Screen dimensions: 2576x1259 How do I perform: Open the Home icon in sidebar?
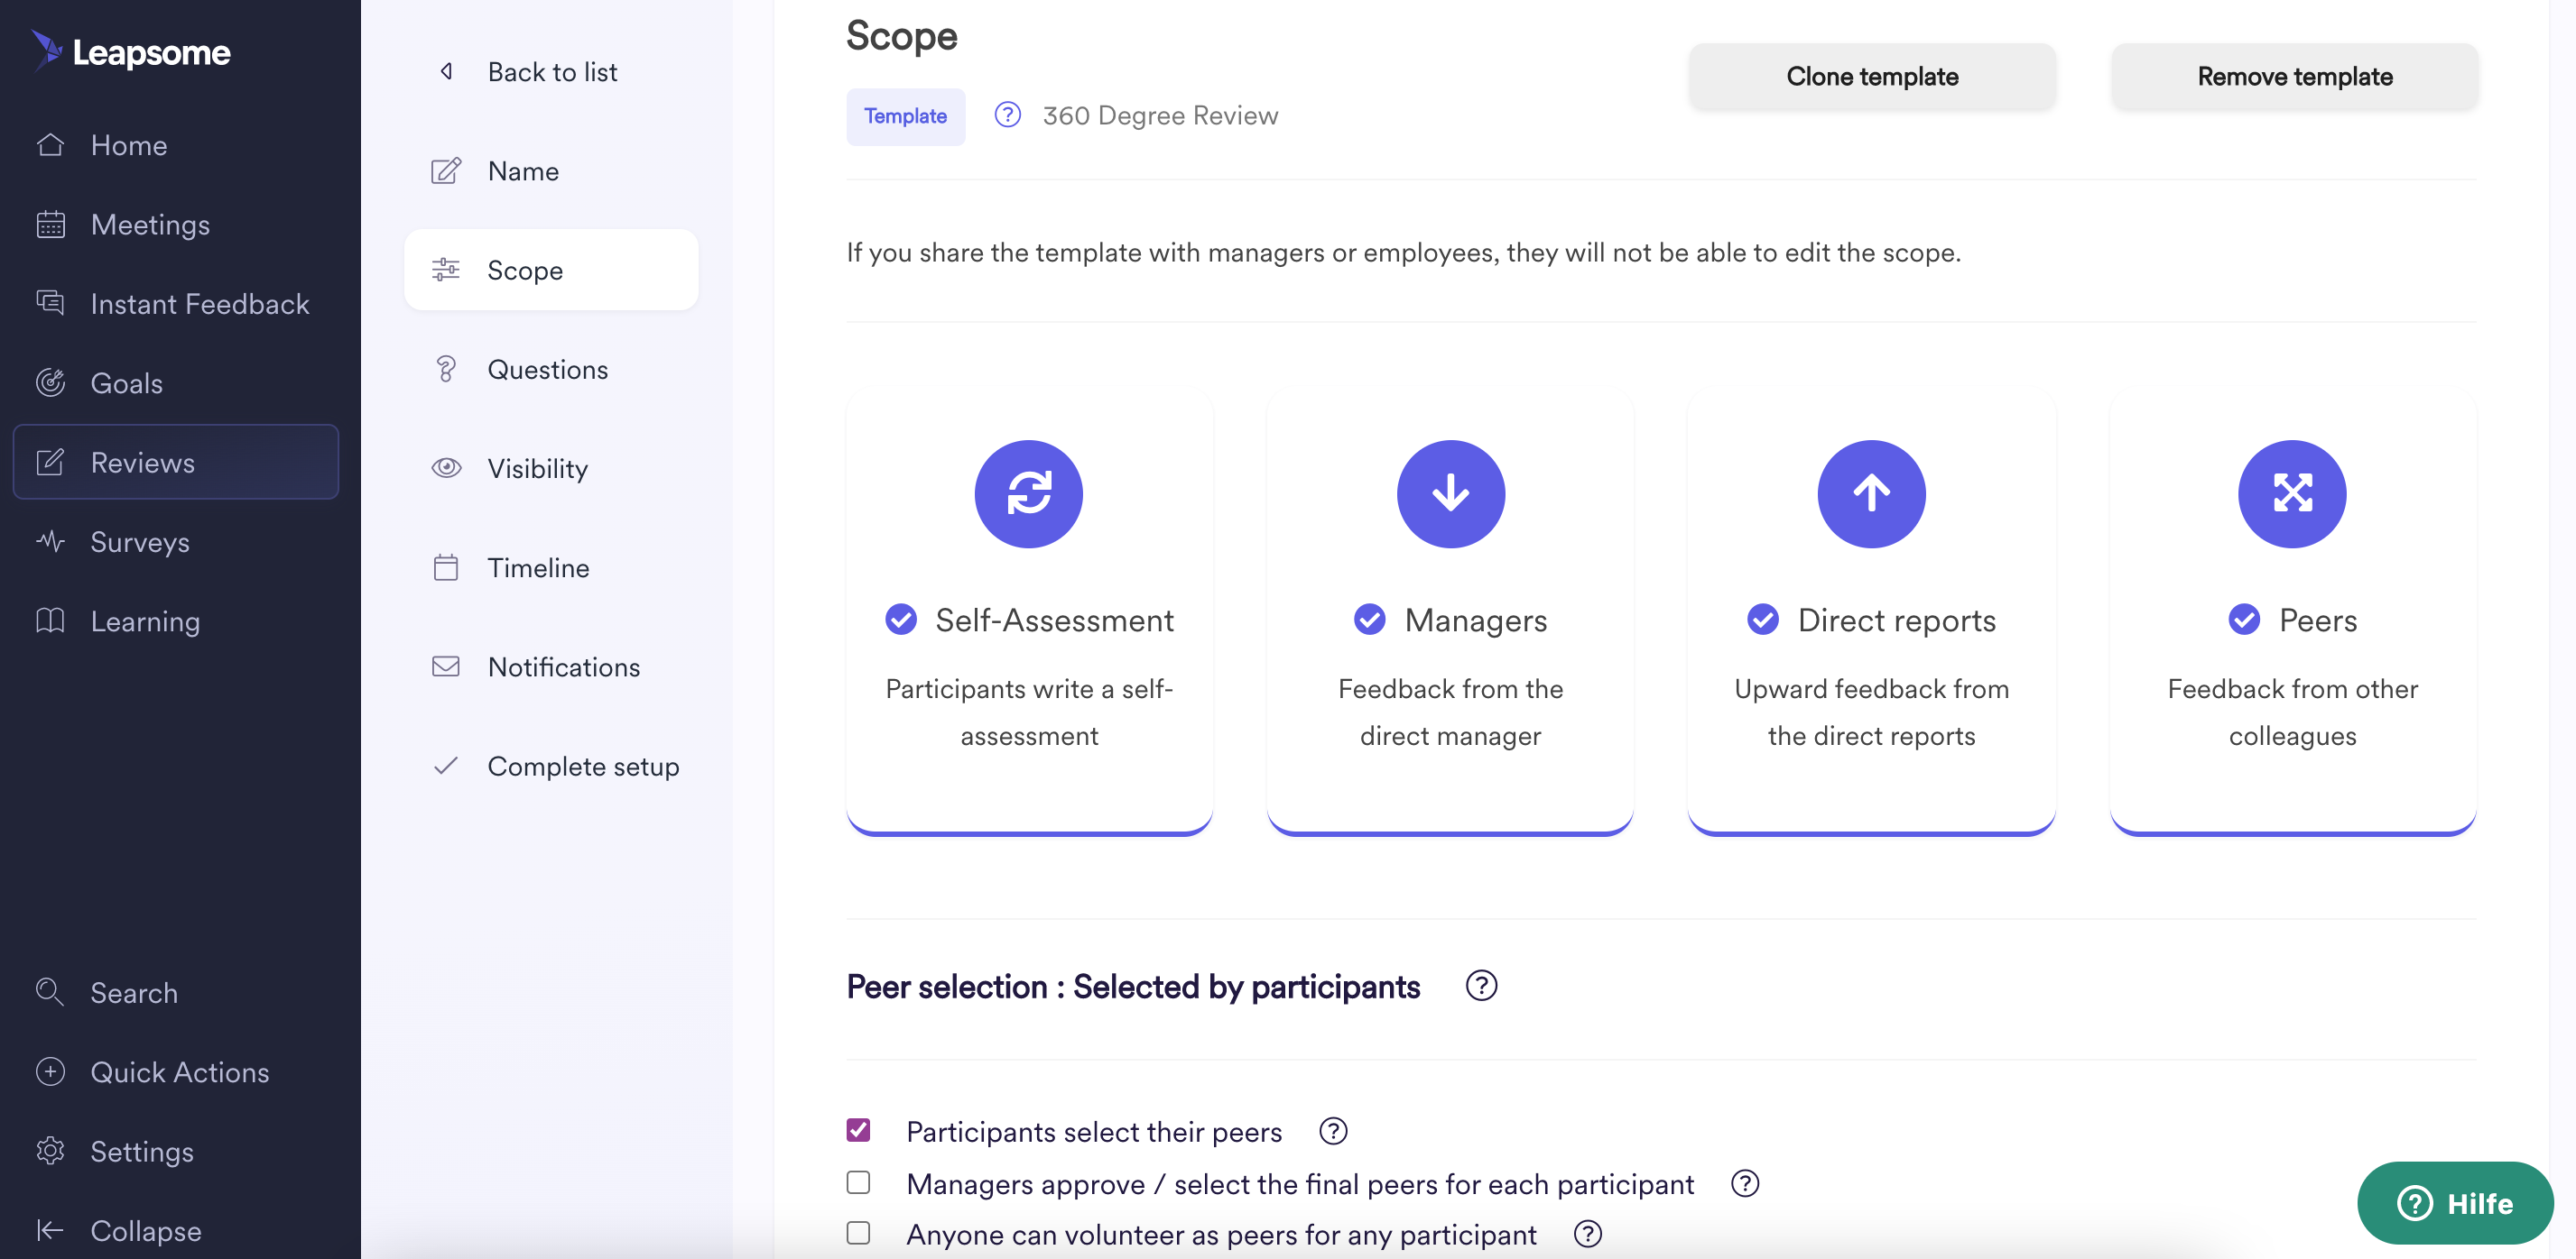[50, 145]
